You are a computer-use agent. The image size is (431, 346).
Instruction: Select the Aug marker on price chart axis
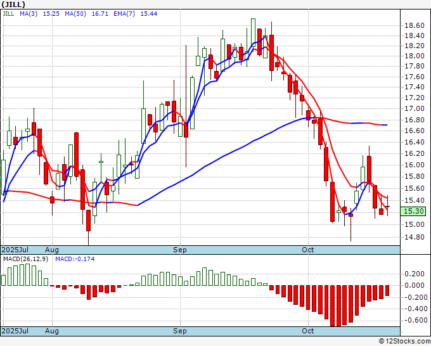52,250
